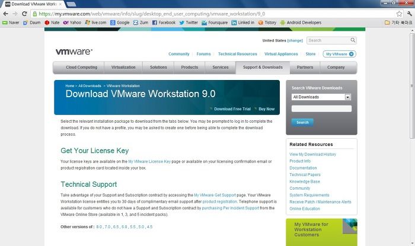Open the Services menu

point(221,68)
